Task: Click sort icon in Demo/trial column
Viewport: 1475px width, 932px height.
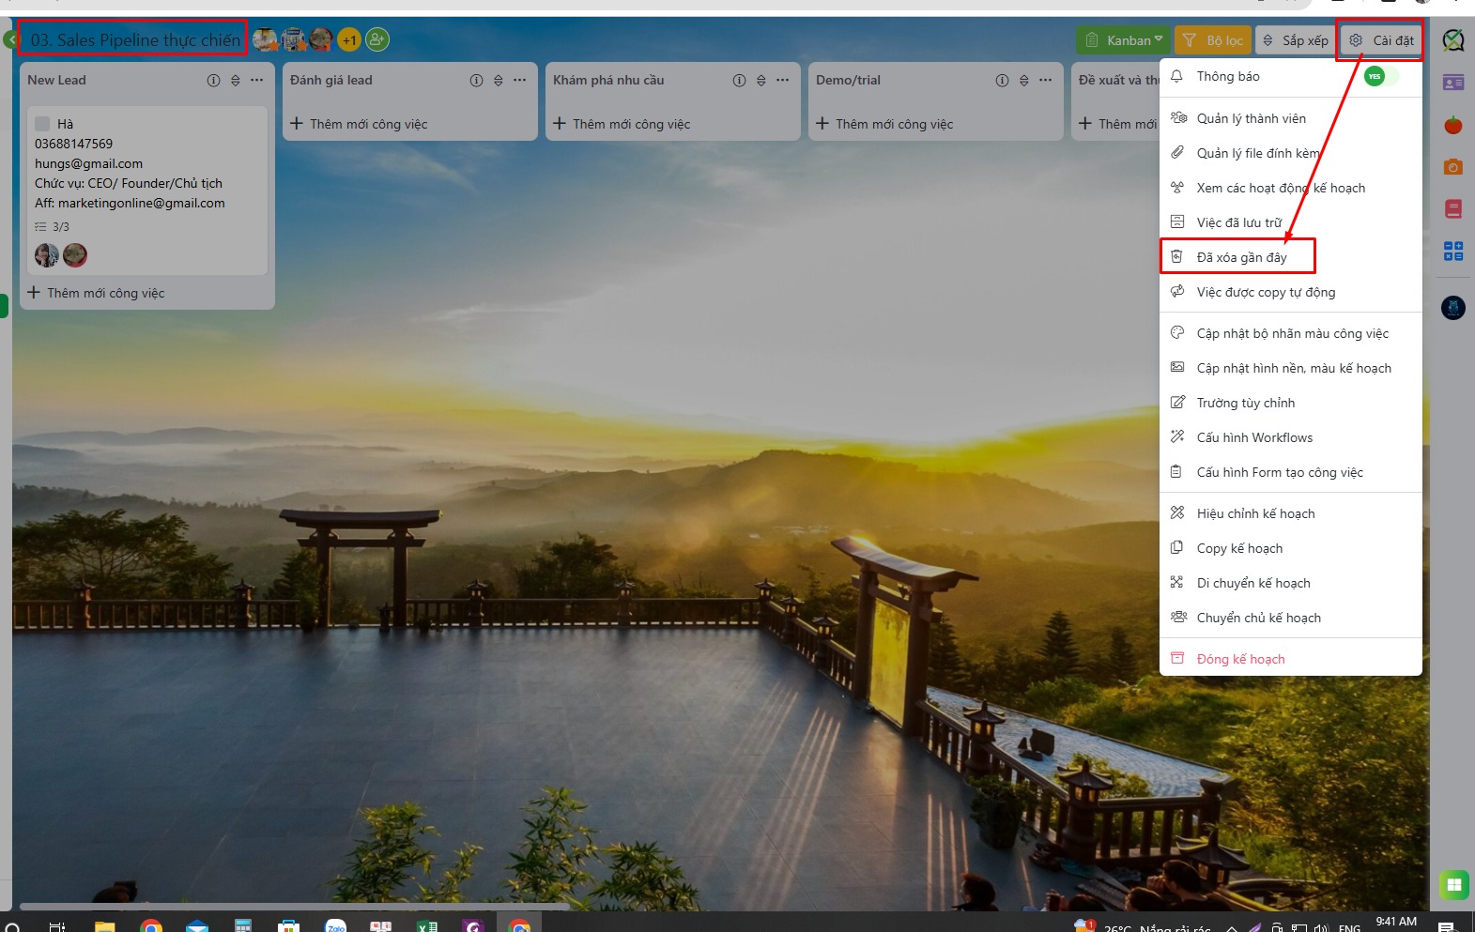Action: (1024, 81)
